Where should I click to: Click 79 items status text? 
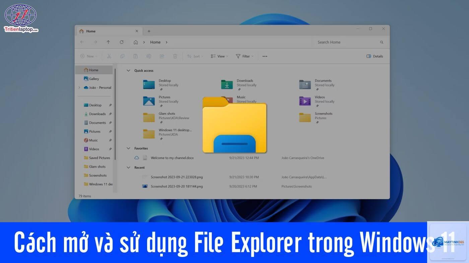tap(85, 196)
